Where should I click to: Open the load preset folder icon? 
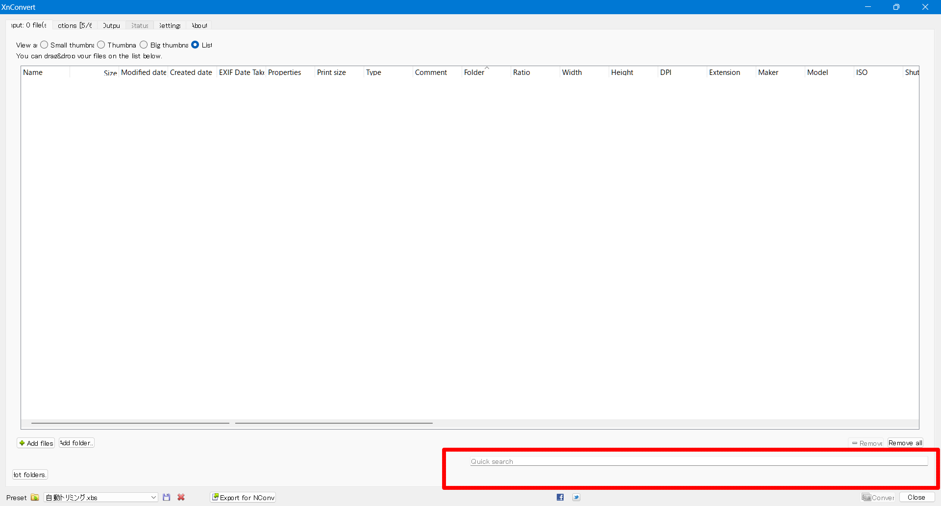pyautogui.click(x=35, y=497)
